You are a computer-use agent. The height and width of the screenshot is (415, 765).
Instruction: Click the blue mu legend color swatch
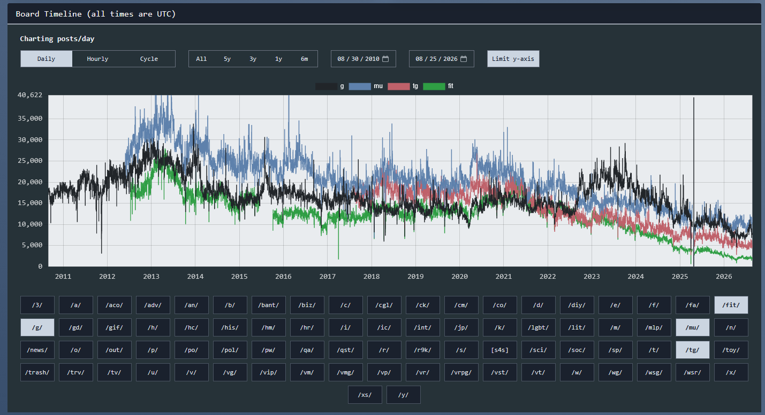click(x=360, y=86)
